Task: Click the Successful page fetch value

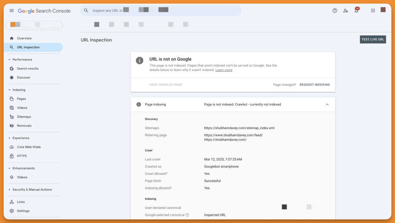Action: tap(213, 181)
